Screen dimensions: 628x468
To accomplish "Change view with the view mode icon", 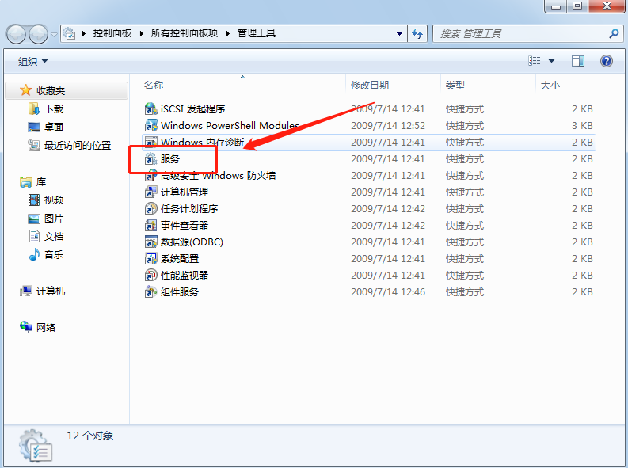I will [x=534, y=61].
